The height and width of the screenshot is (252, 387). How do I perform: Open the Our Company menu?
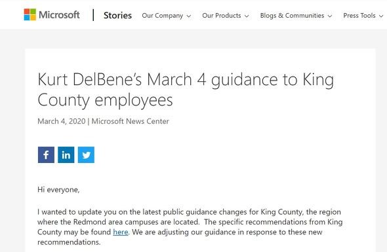click(x=163, y=16)
